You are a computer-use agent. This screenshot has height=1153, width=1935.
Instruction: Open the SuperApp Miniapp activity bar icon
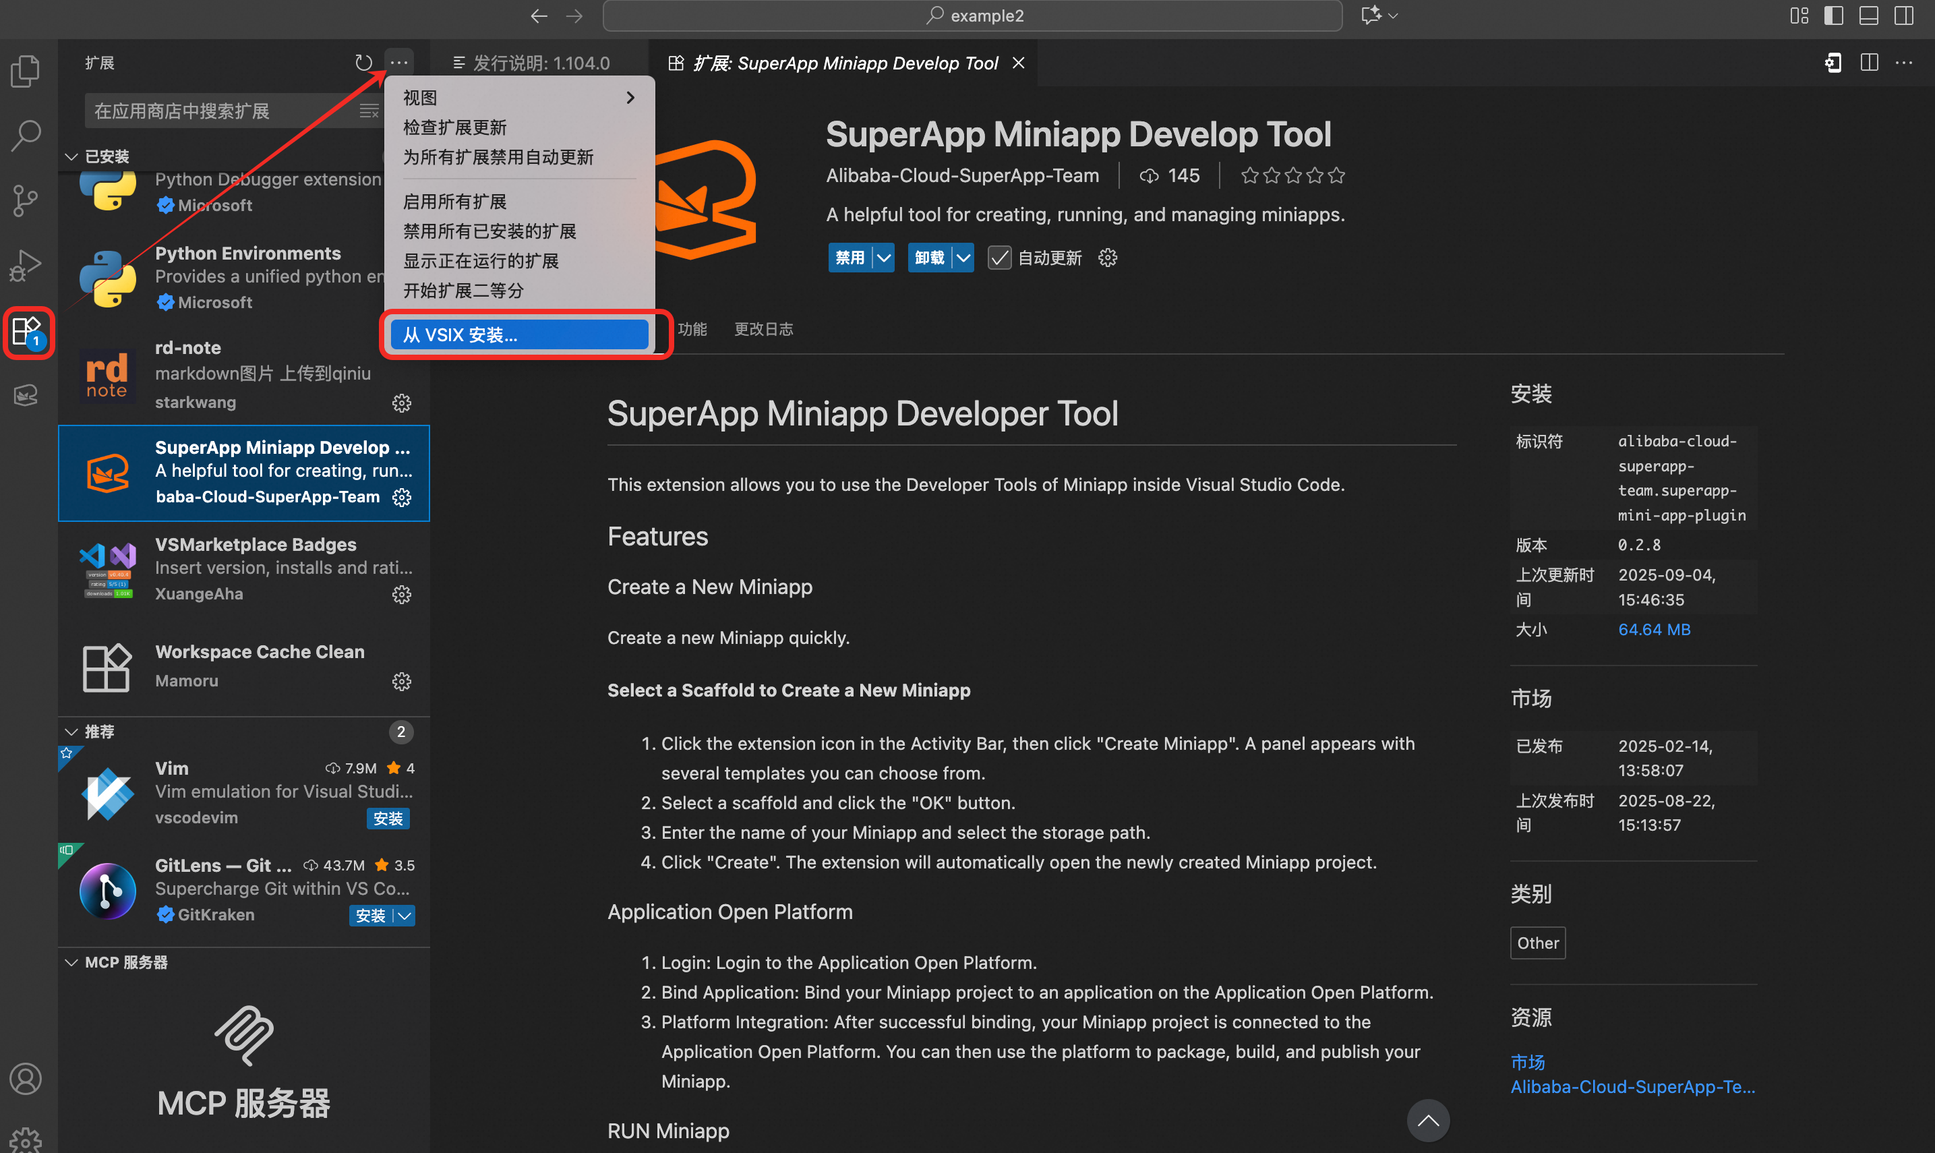pyautogui.click(x=26, y=396)
